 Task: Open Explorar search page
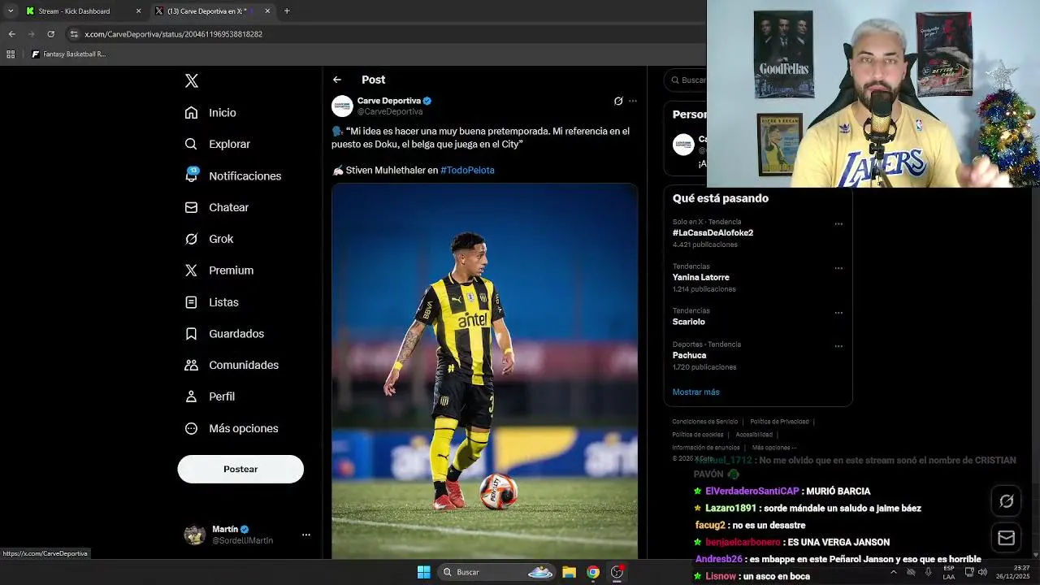217,144
